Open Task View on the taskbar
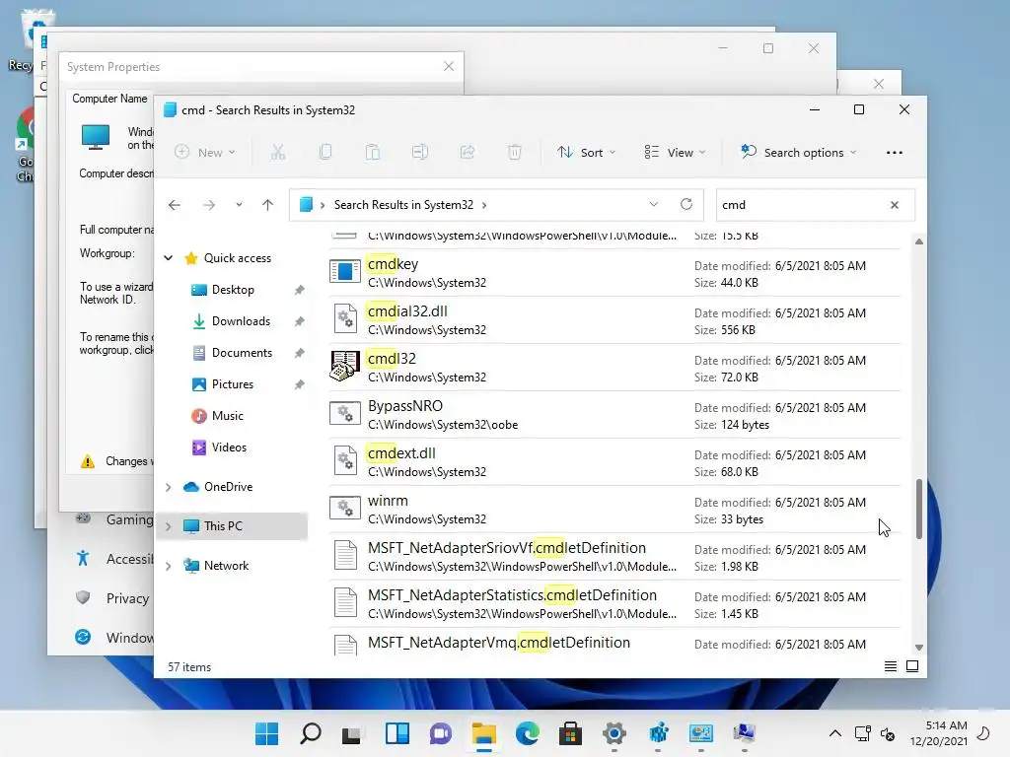The width and height of the screenshot is (1010, 757). tap(351, 734)
